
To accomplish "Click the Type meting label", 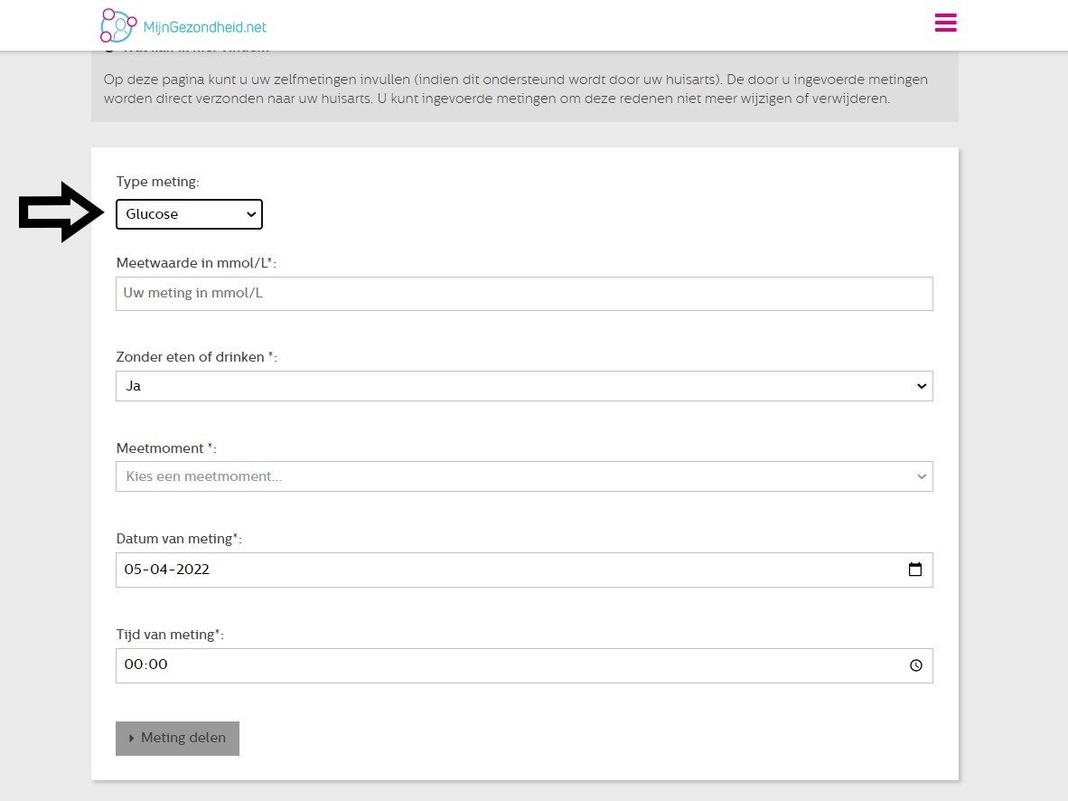I will point(157,182).
